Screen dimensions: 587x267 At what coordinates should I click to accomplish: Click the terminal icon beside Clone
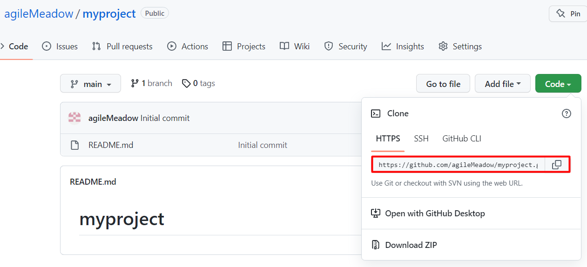click(376, 113)
